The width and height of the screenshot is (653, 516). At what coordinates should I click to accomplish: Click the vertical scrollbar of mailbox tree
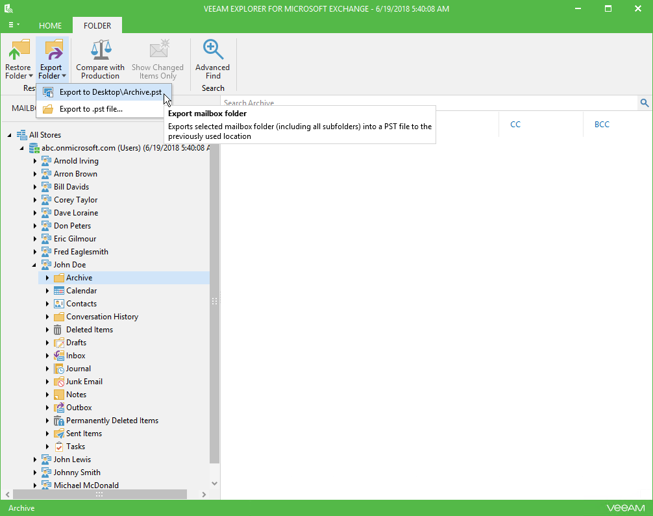(x=214, y=304)
